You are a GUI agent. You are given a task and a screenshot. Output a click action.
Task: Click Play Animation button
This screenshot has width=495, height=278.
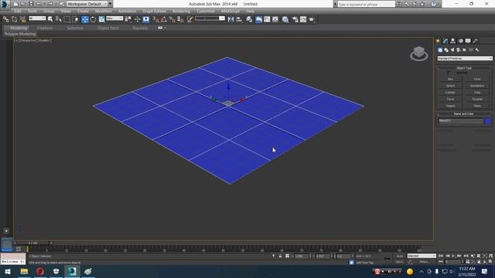(x=453, y=256)
